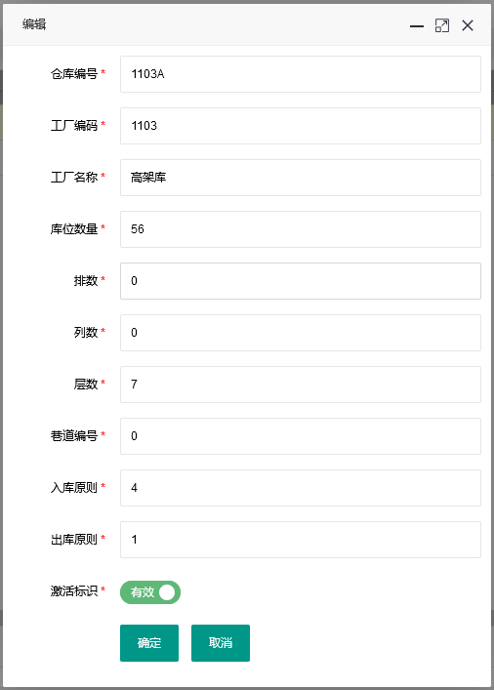This screenshot has height=690, width=494.
Task: Maximize the 编辑 dialog with expand icon
Action: pyautogui.click(x=442, y=25)
